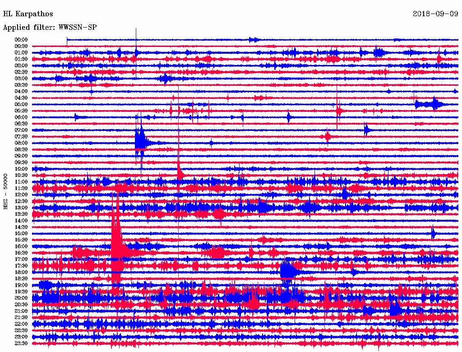Select the 00:00 time label
462x352 pixels.
click(x=21, y=40)
